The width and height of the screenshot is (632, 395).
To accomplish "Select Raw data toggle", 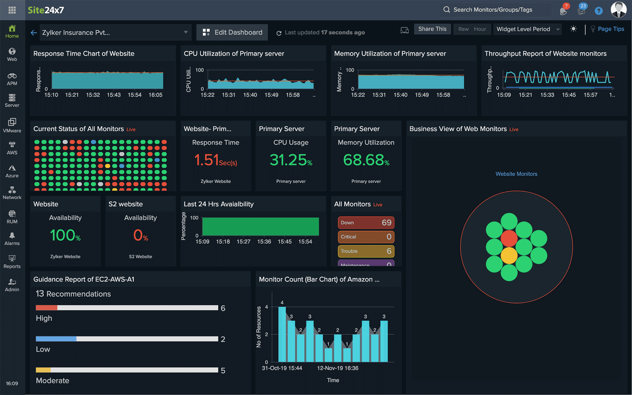I will (x=463, y=29).
